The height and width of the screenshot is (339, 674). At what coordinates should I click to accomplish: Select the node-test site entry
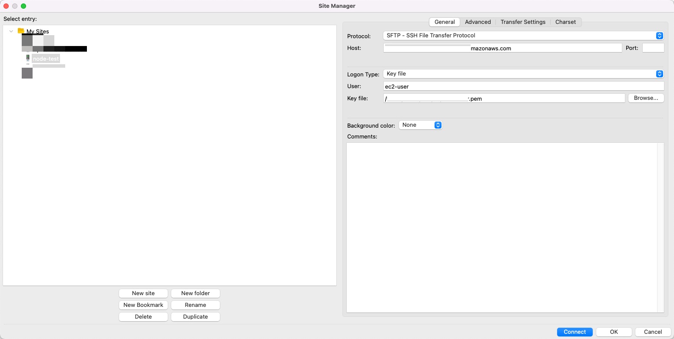[x=46, y=59]
